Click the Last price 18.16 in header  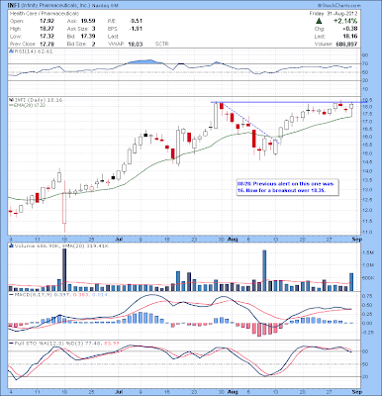point(350,37)
